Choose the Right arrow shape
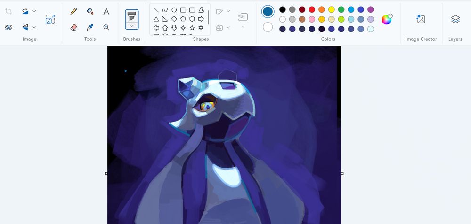The height and width of the screenshot is (224, 471). point(201,19)
